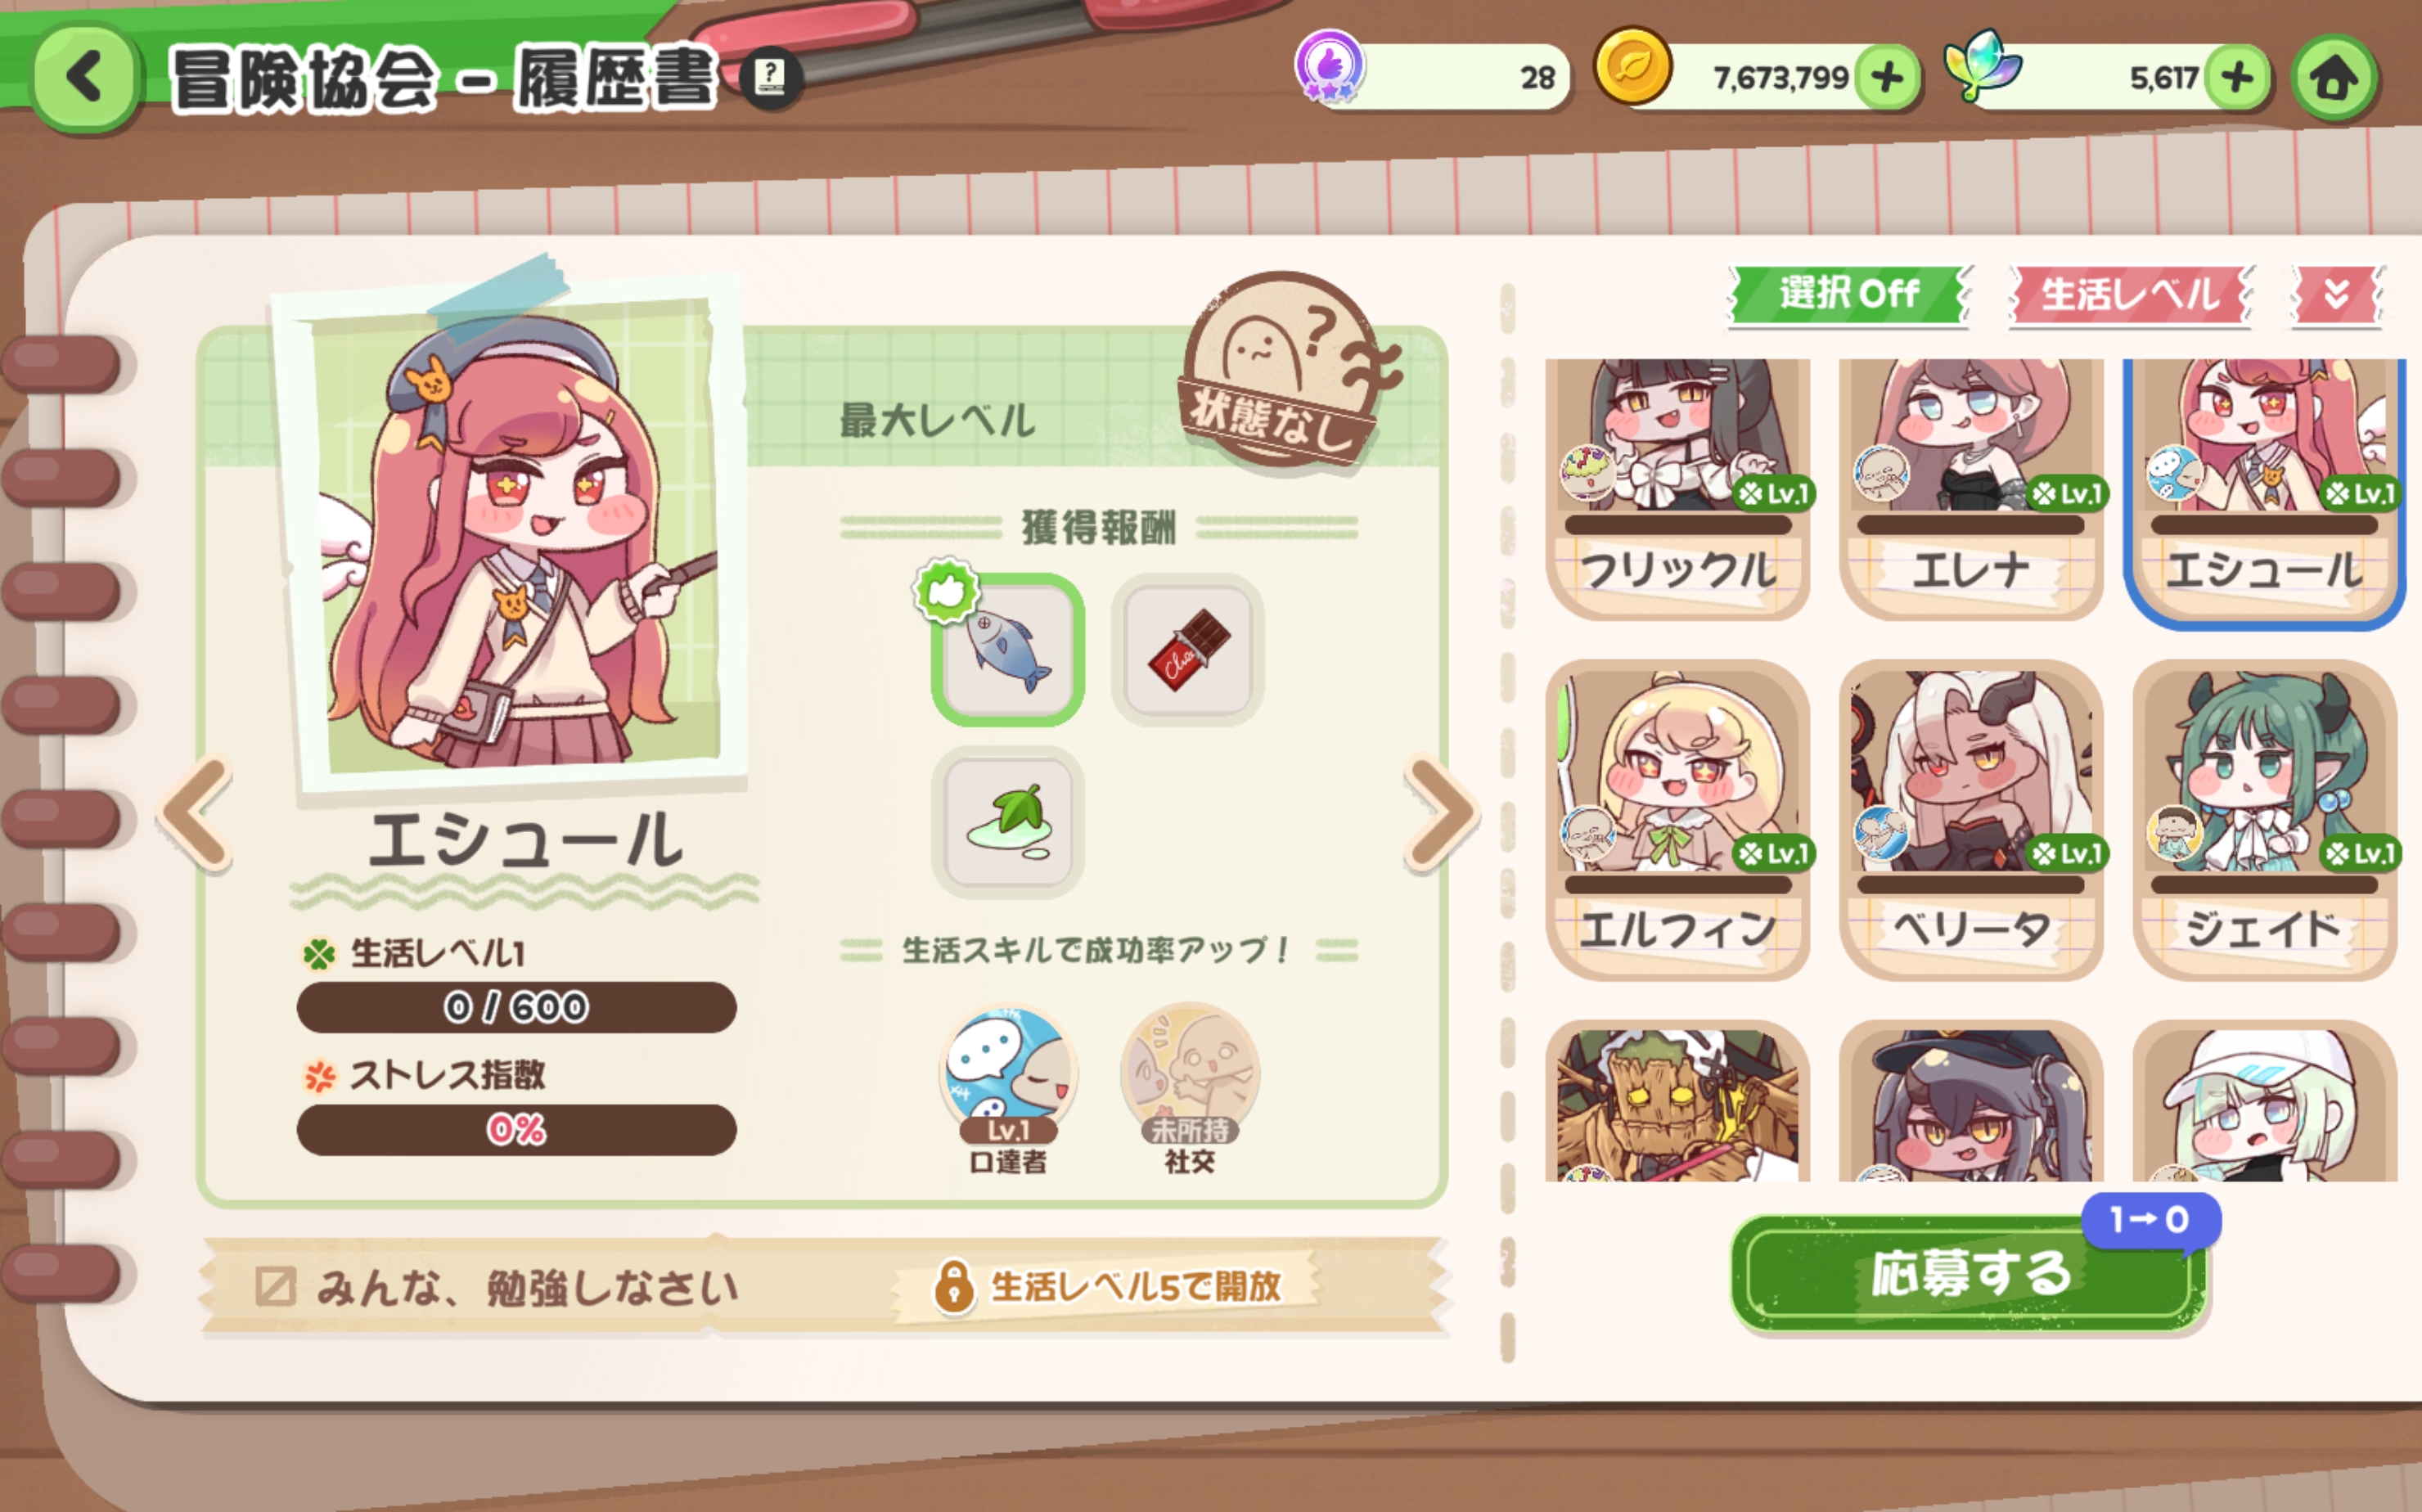Click the ストレス指数 0% bar
Image resolution: width=2422 pixels, height=1512 pixels.
tap(516, 1130)
